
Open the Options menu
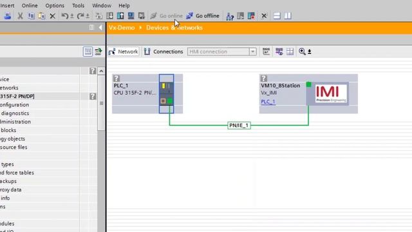(55, 5)
